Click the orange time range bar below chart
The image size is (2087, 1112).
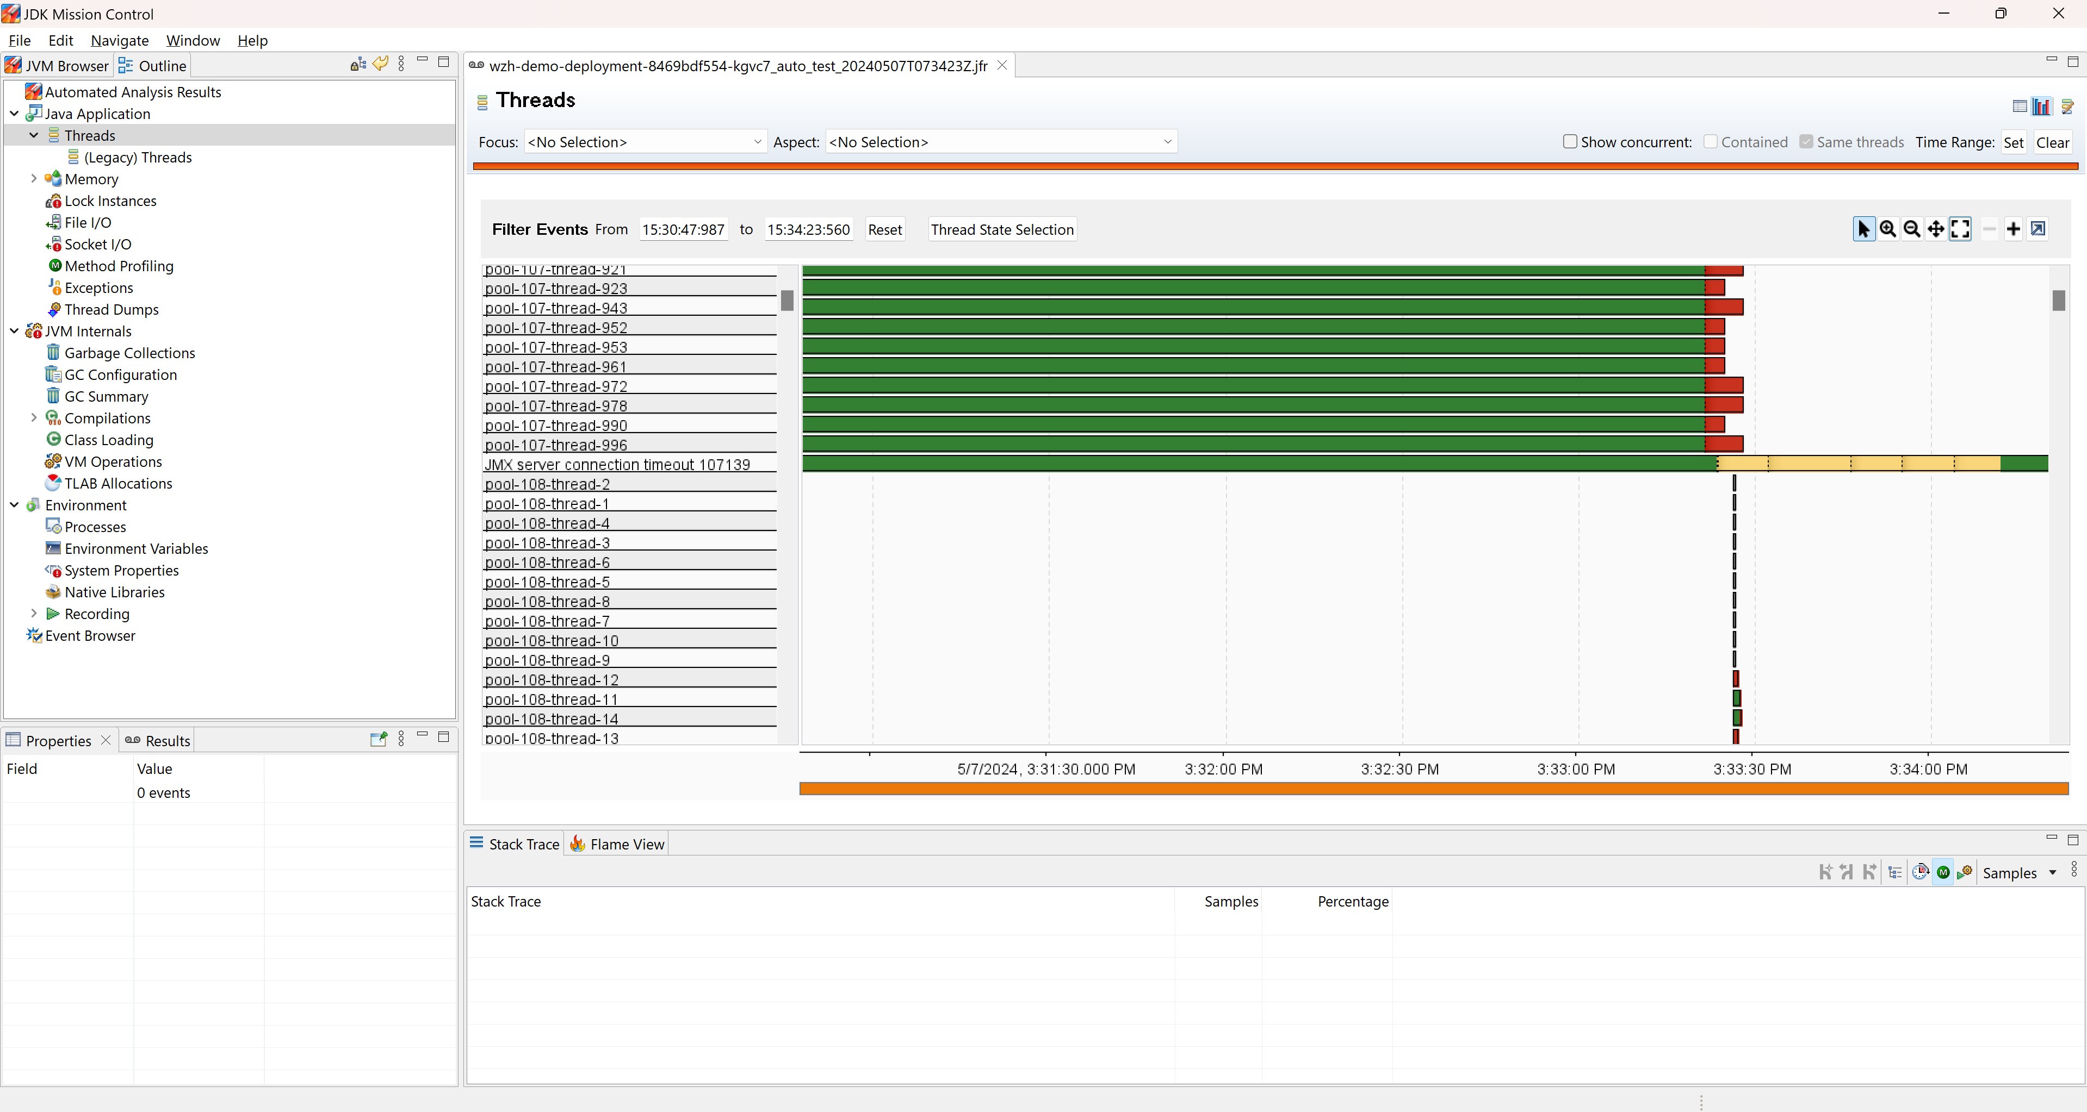tap(1432, 788)
